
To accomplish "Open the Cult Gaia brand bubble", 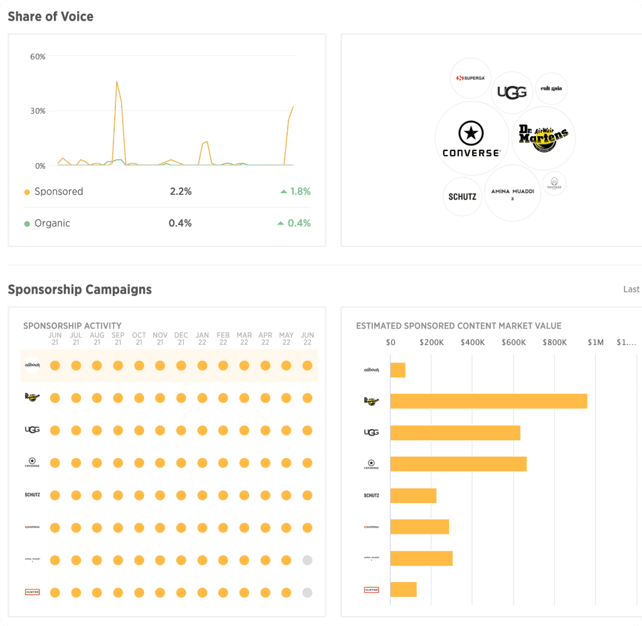I will point(551,88).
